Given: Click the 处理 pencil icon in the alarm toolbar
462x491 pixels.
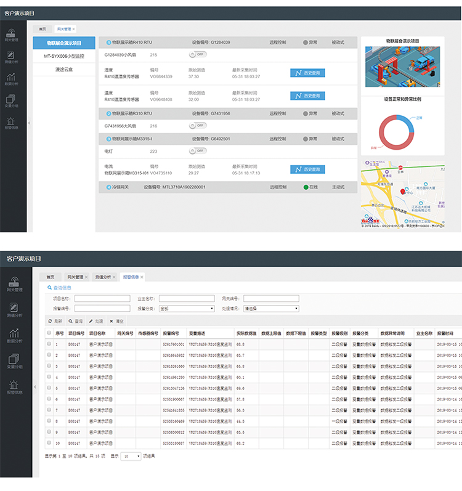Looking at the screenshot, I should click(x=91, y=321).
